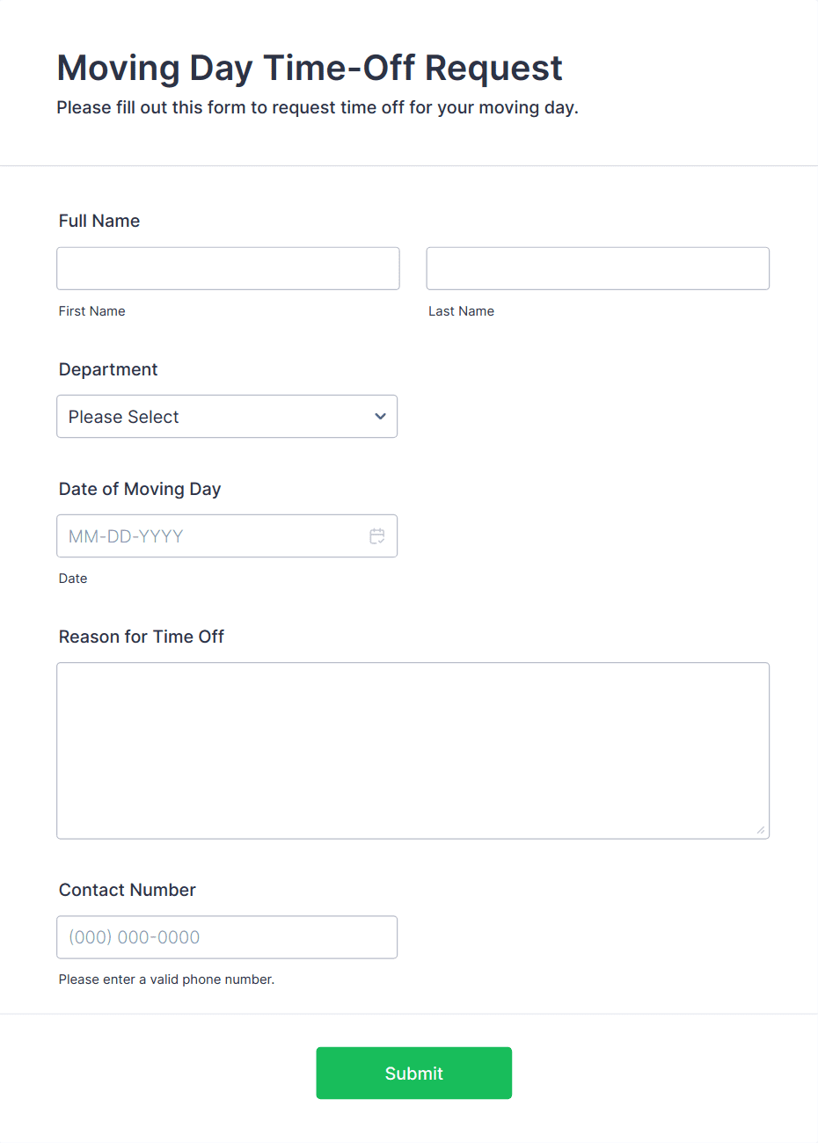This screenshot has height=1143, width=818.
Task: Grab the textarea resize handle corner
Action: [x=761, y=830]
